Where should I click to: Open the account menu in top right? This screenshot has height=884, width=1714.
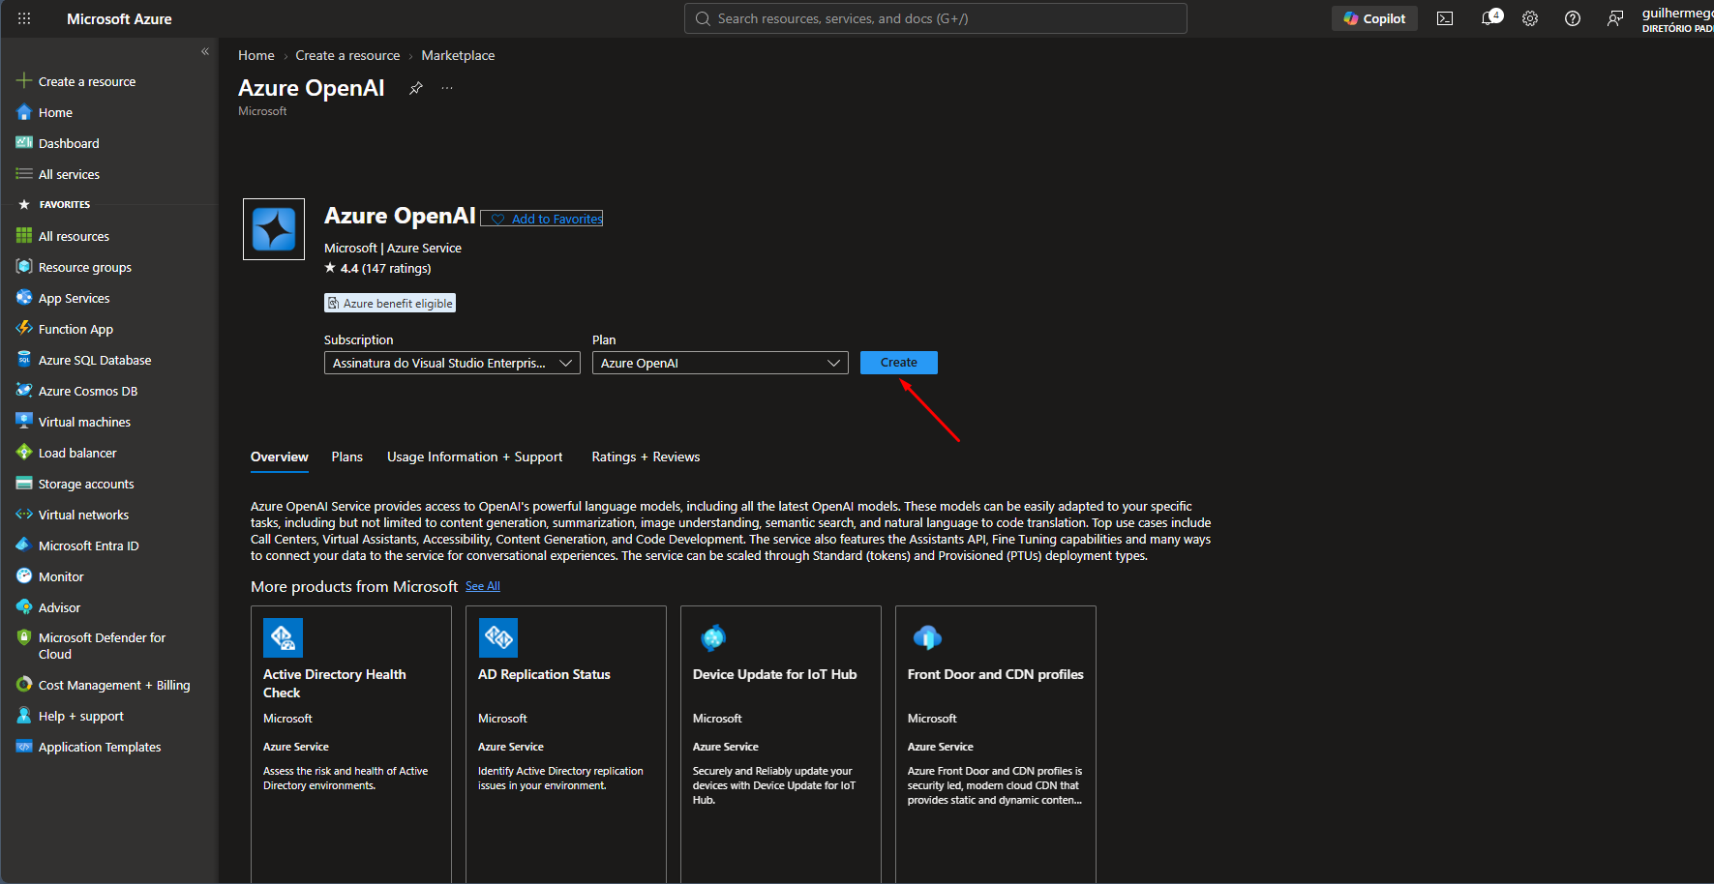point(1677,18)
